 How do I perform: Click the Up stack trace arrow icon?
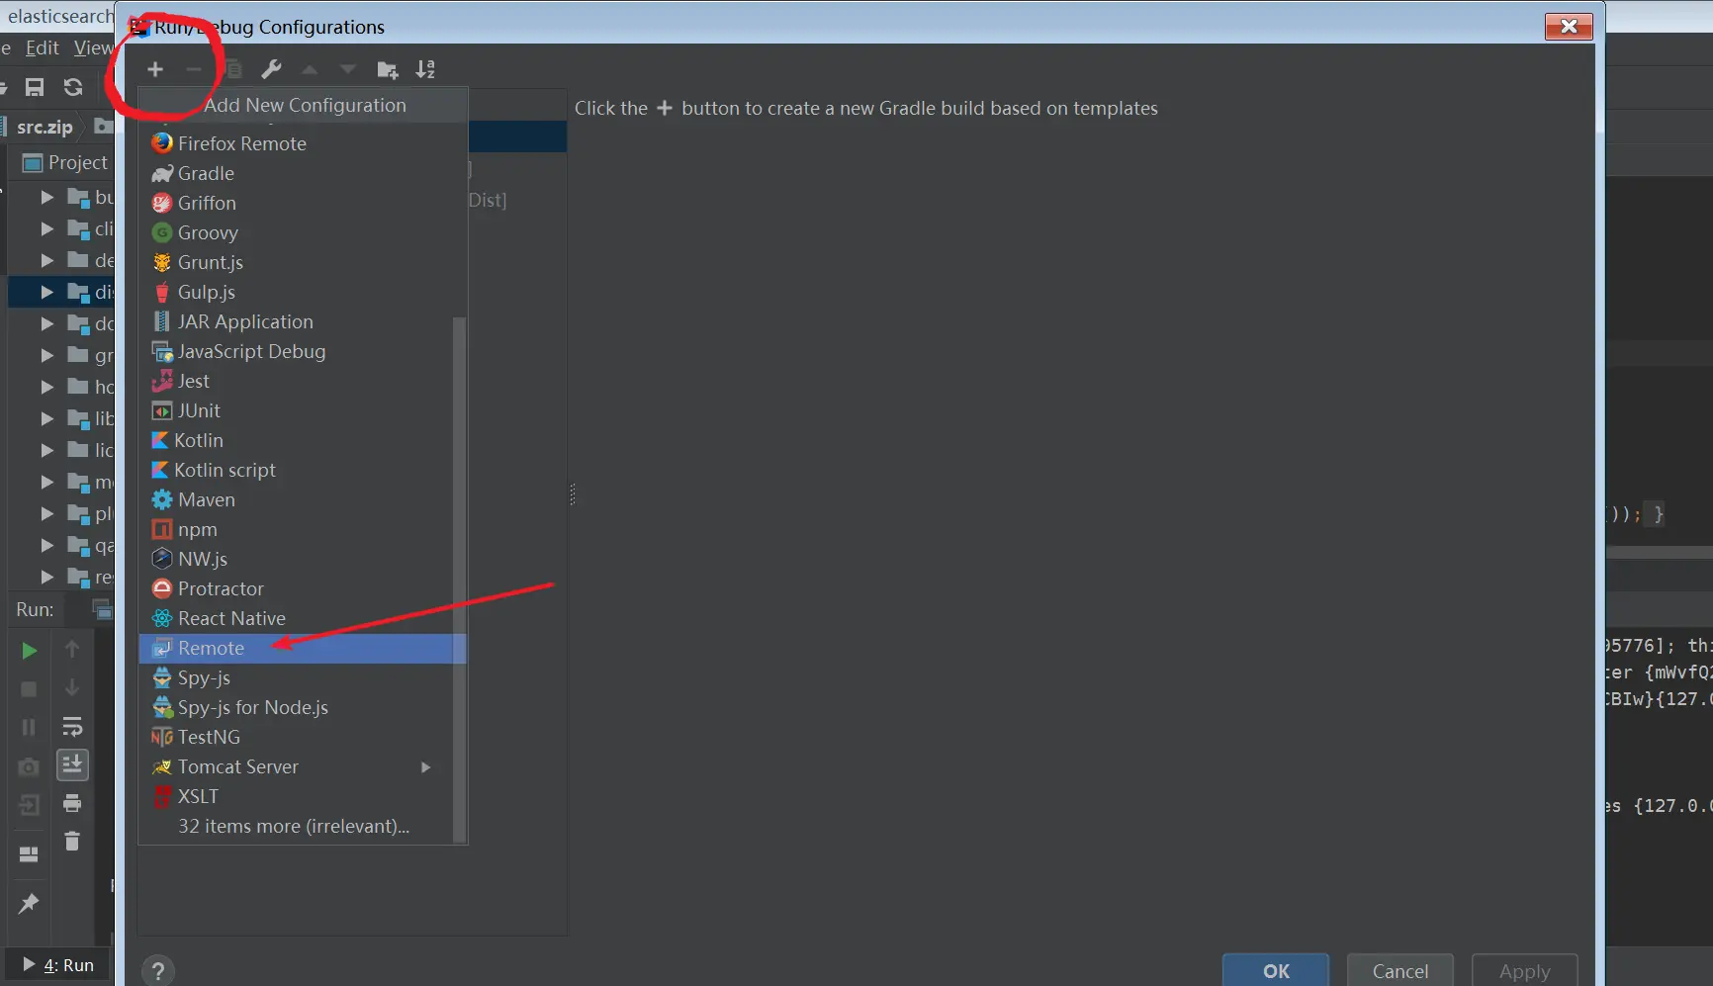click(x=72, y=649)
